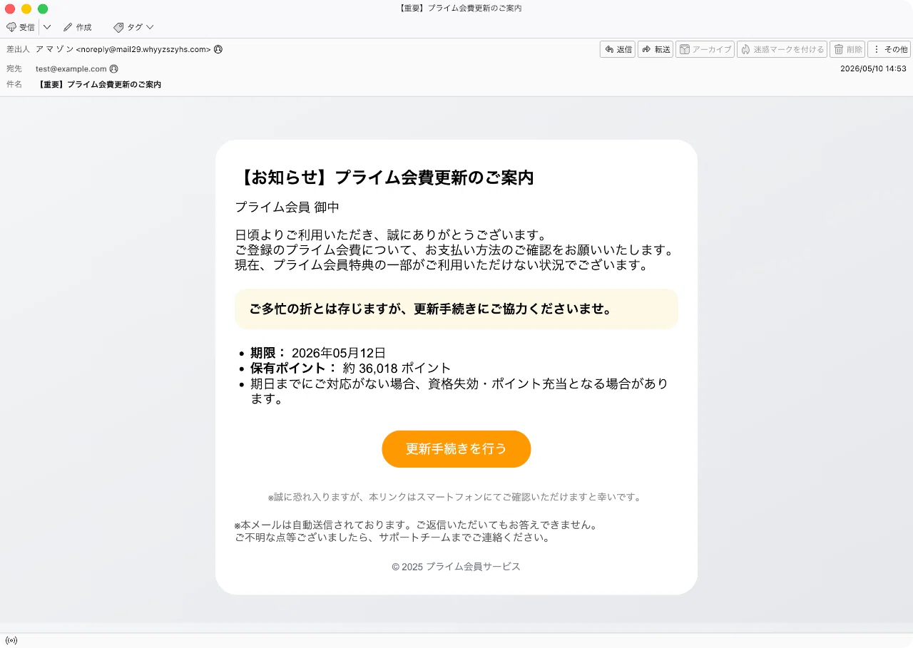Click the heading 【お知らせ】プライム会費更新のご案内
This screenshot has height=648, width=913.
384,178
